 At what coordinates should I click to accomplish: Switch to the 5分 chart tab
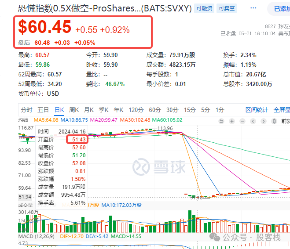click(x=206, y=110)
